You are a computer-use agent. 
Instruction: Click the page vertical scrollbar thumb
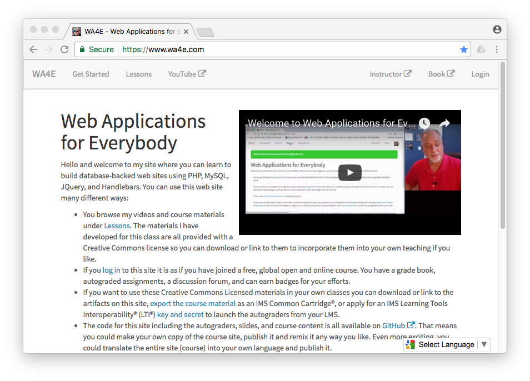click(503, 146)
